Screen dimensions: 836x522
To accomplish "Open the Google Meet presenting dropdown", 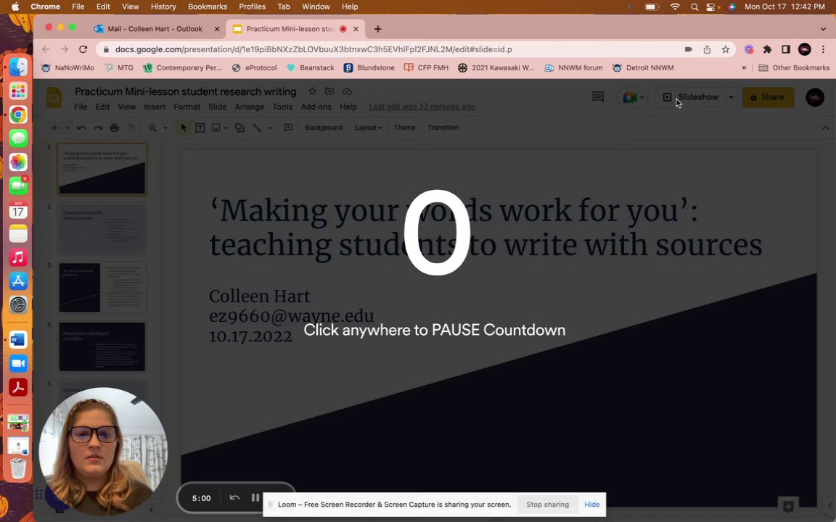I will (x=633, y=97).
